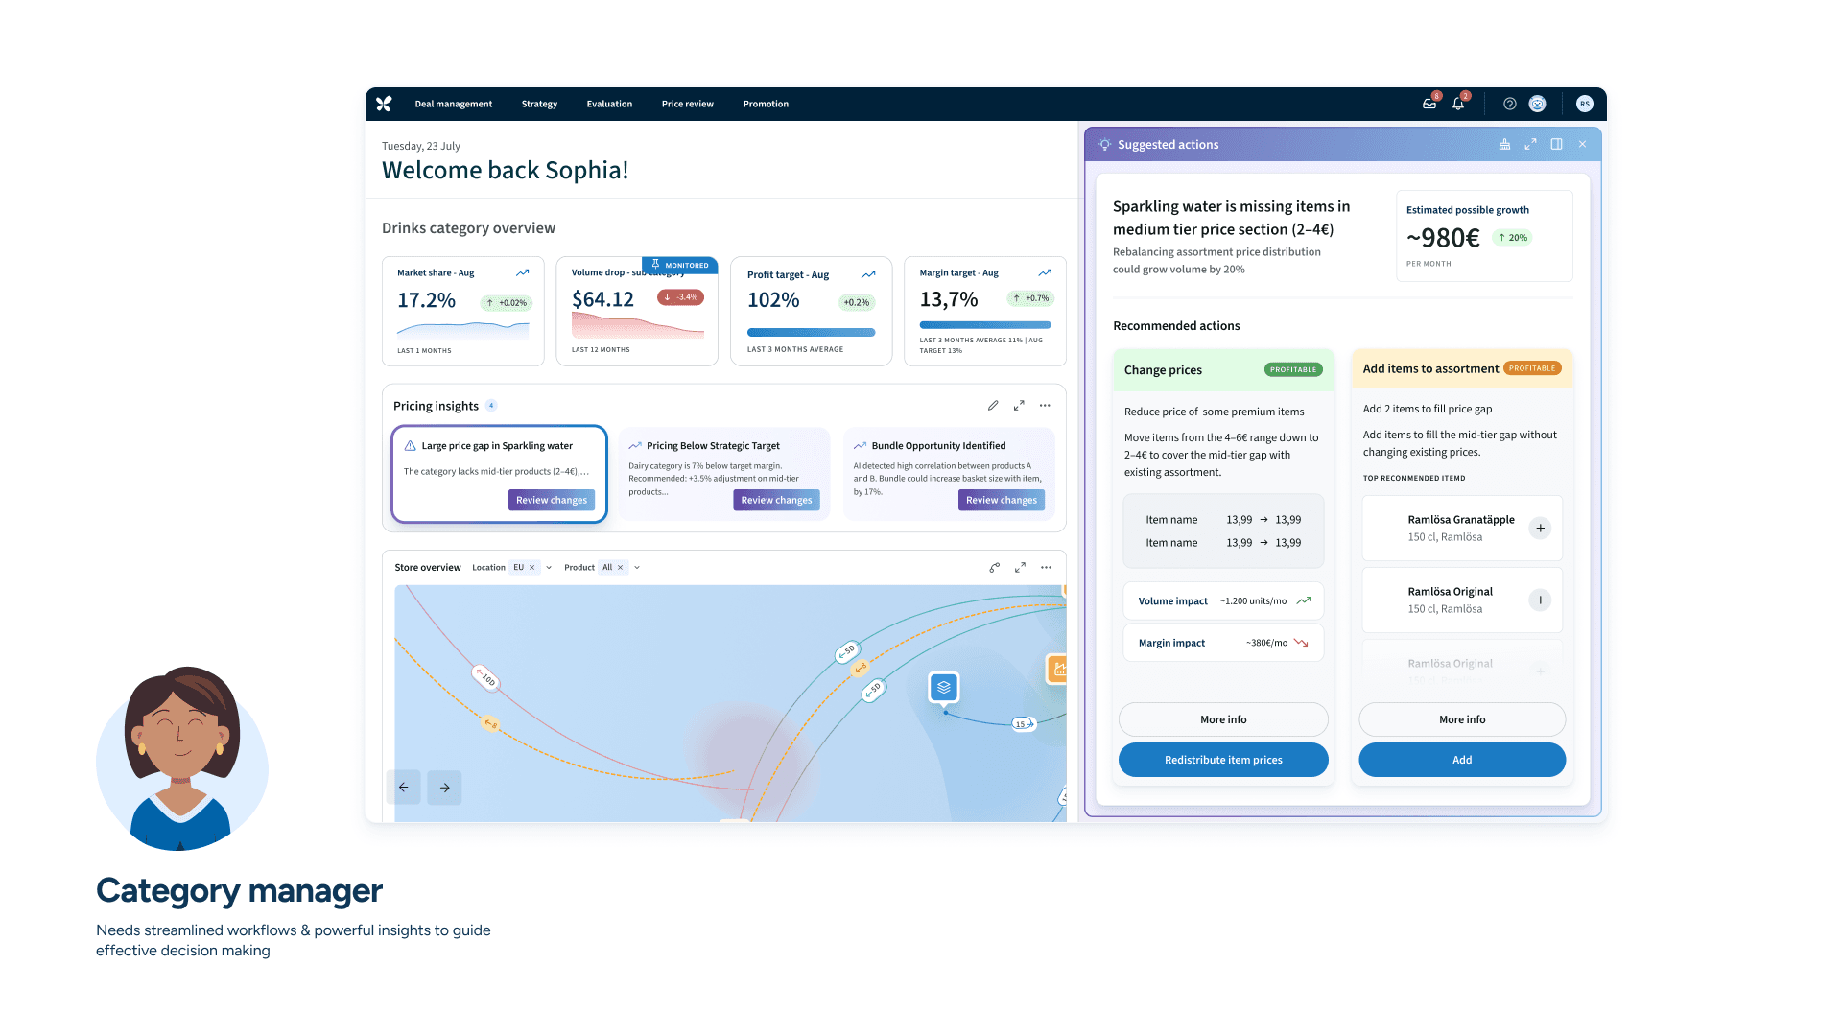
Task: Open the Product dropdown chevron
Action: [x=637, y=568]
